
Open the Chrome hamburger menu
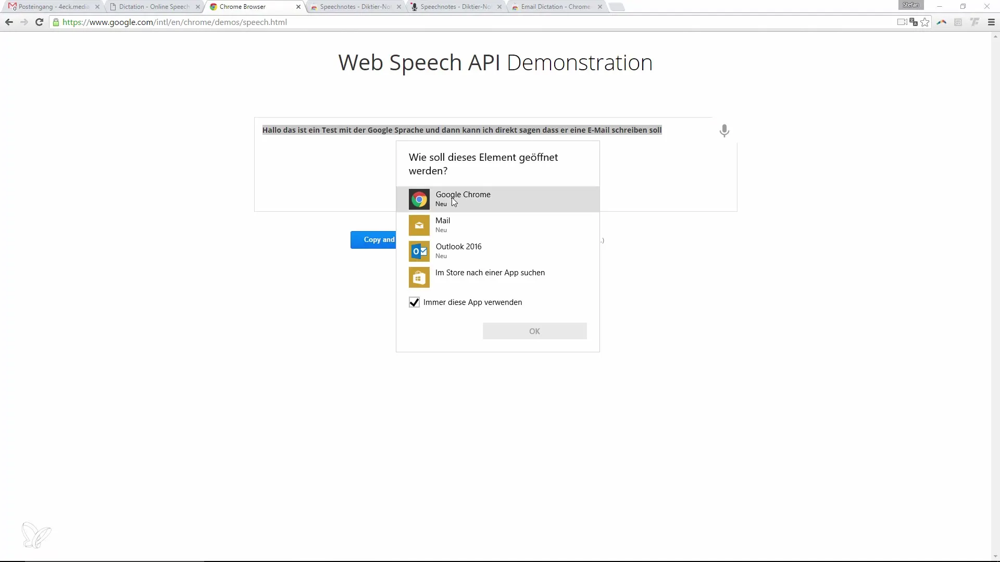click(991, 22)
